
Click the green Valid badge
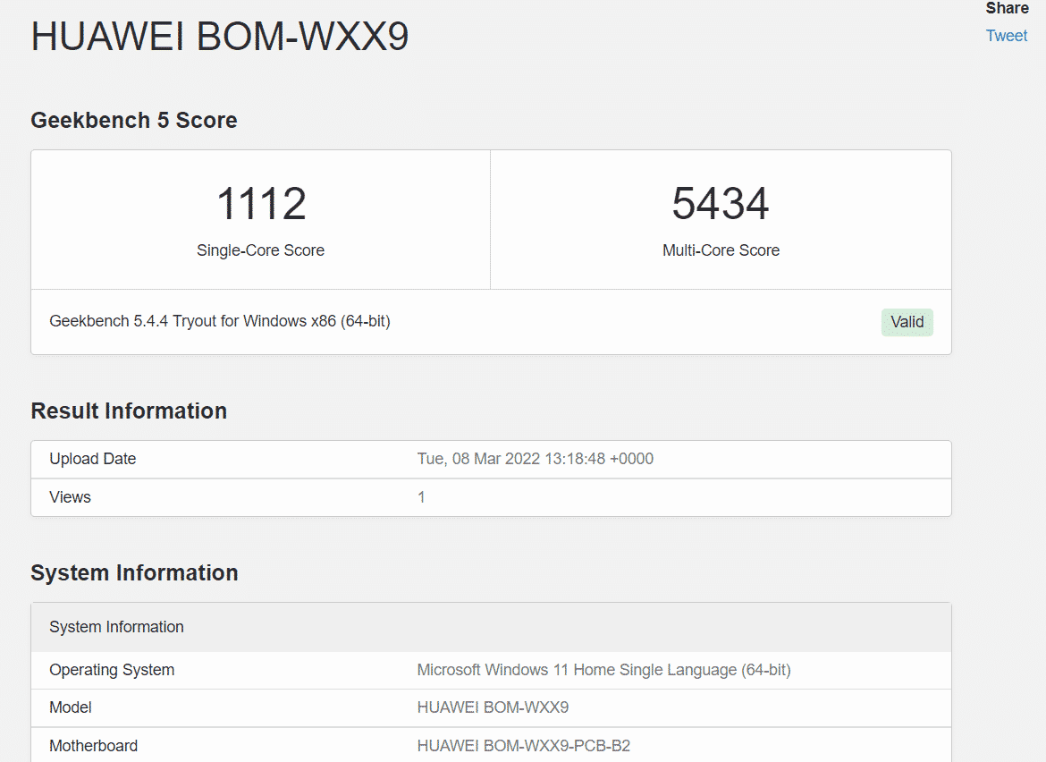pos(907,322)
